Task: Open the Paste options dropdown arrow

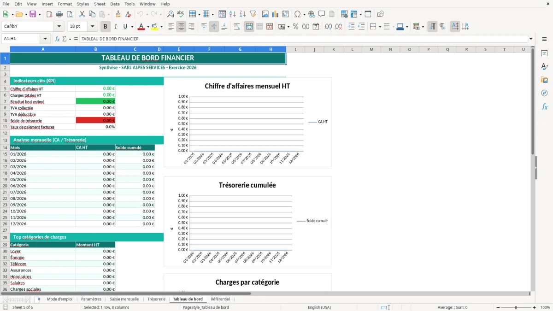Action: (x=109, y=14)
